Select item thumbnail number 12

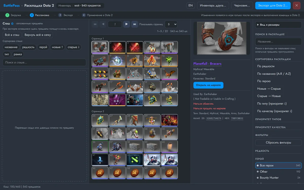click(x=118, y=74)
